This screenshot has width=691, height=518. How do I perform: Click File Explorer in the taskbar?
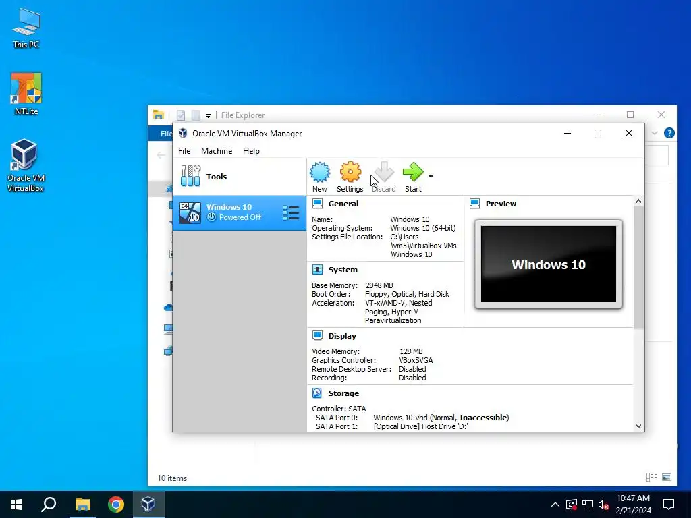point(82,505)
